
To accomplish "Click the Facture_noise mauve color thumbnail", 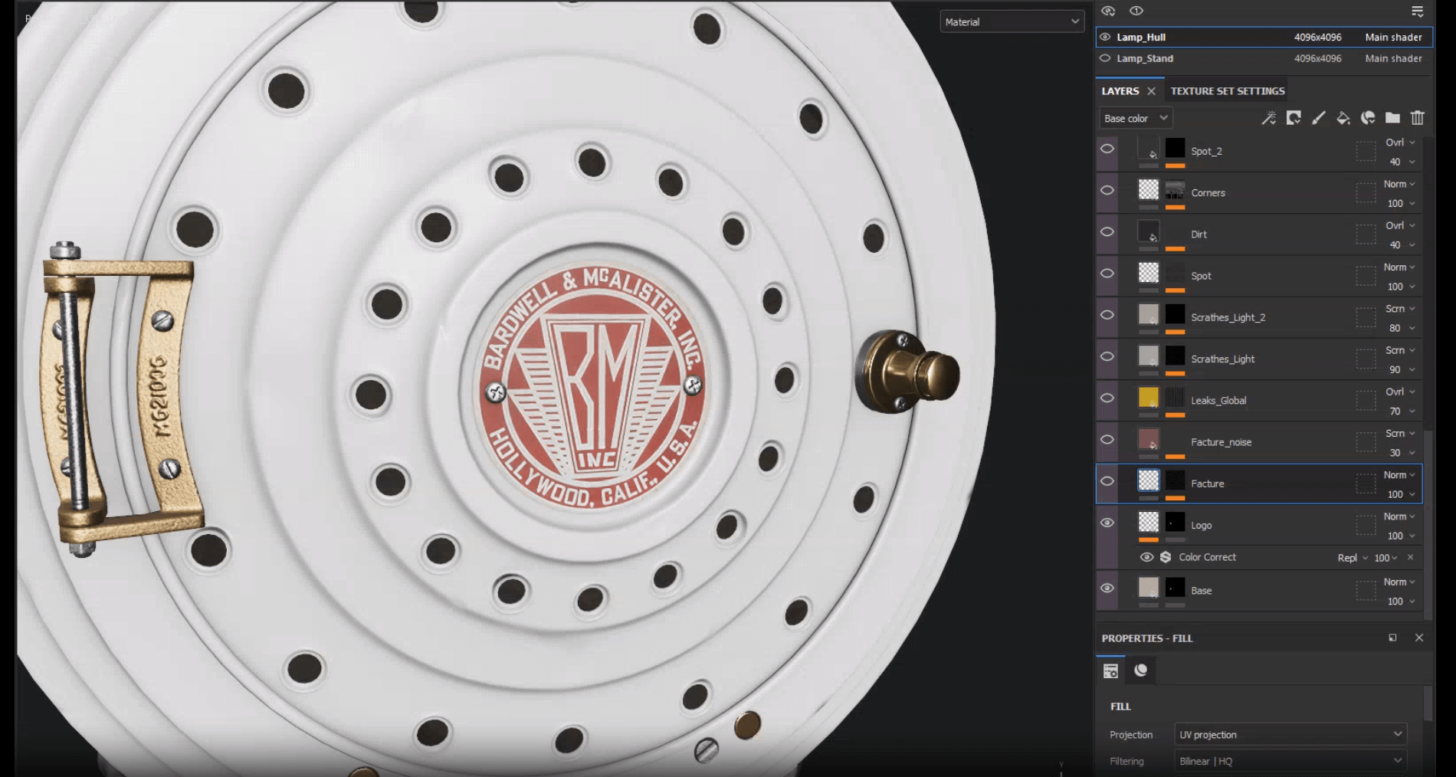I will 1149,438.
